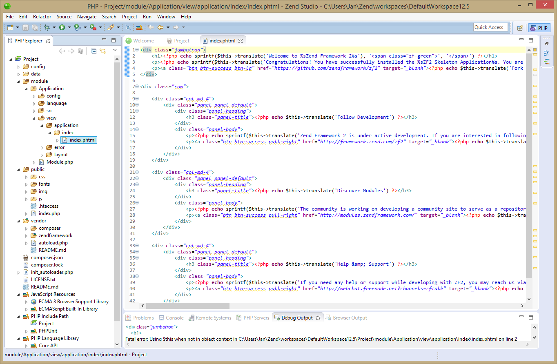557x364 pixels.
Task: Switch to the Welcome tab
Action: (140, 41)
